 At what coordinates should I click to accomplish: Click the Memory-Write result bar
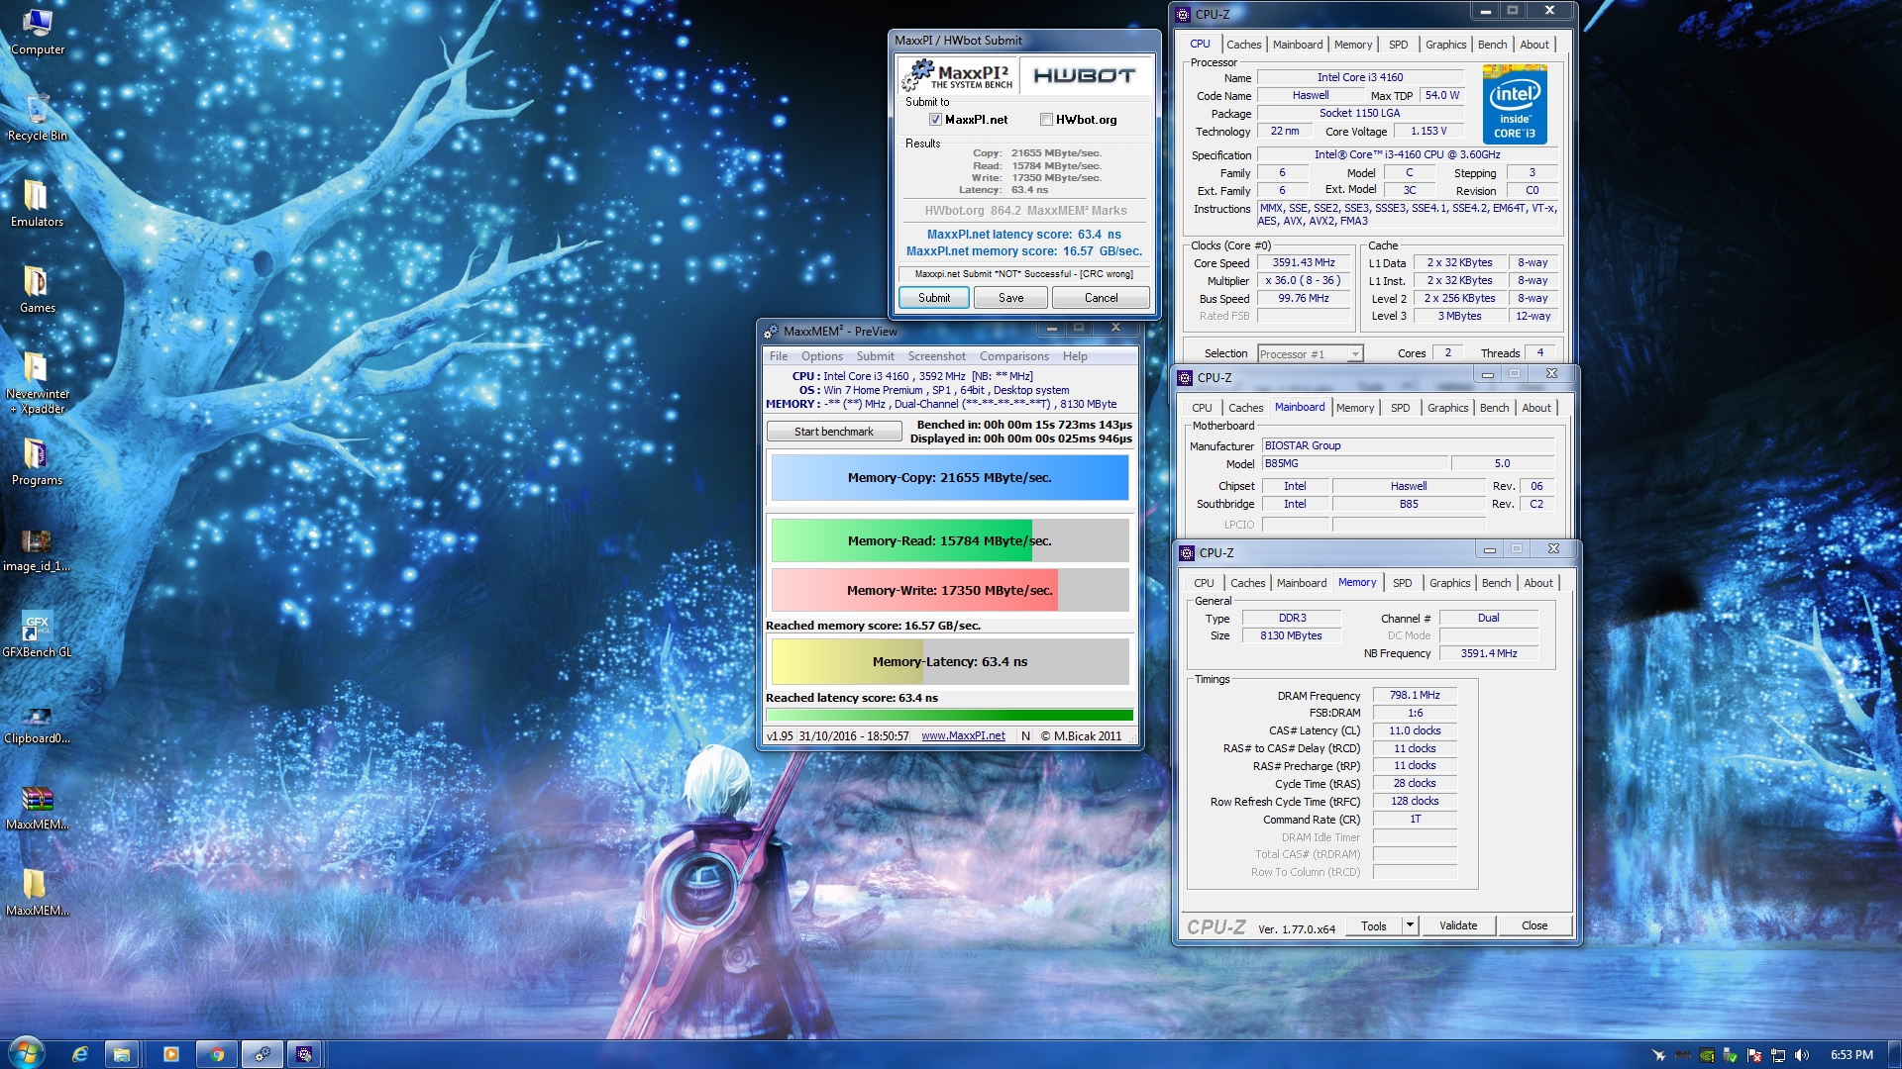pos(949,590)
